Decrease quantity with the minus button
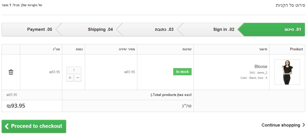This screenshot has height=139, width=308. click(x=78, y=78)
